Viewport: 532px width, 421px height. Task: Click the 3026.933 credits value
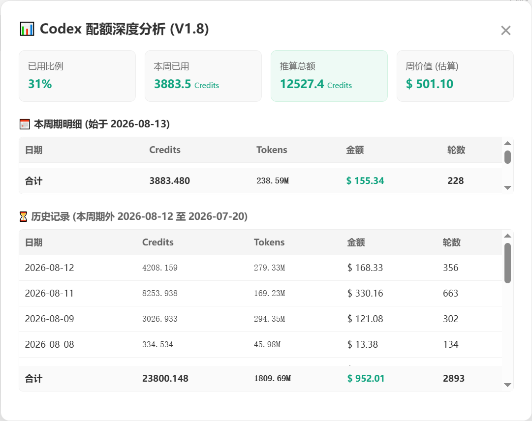[160, 319]
